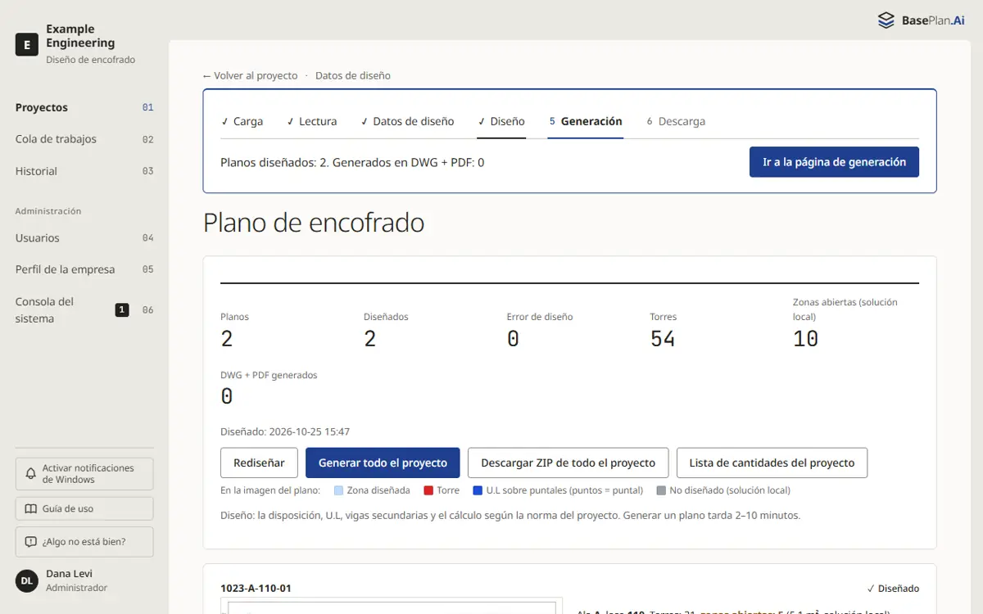Click the DL user avatar
Image resolution: width=983 pixels, height=614 pixels.
pos(27,580)
